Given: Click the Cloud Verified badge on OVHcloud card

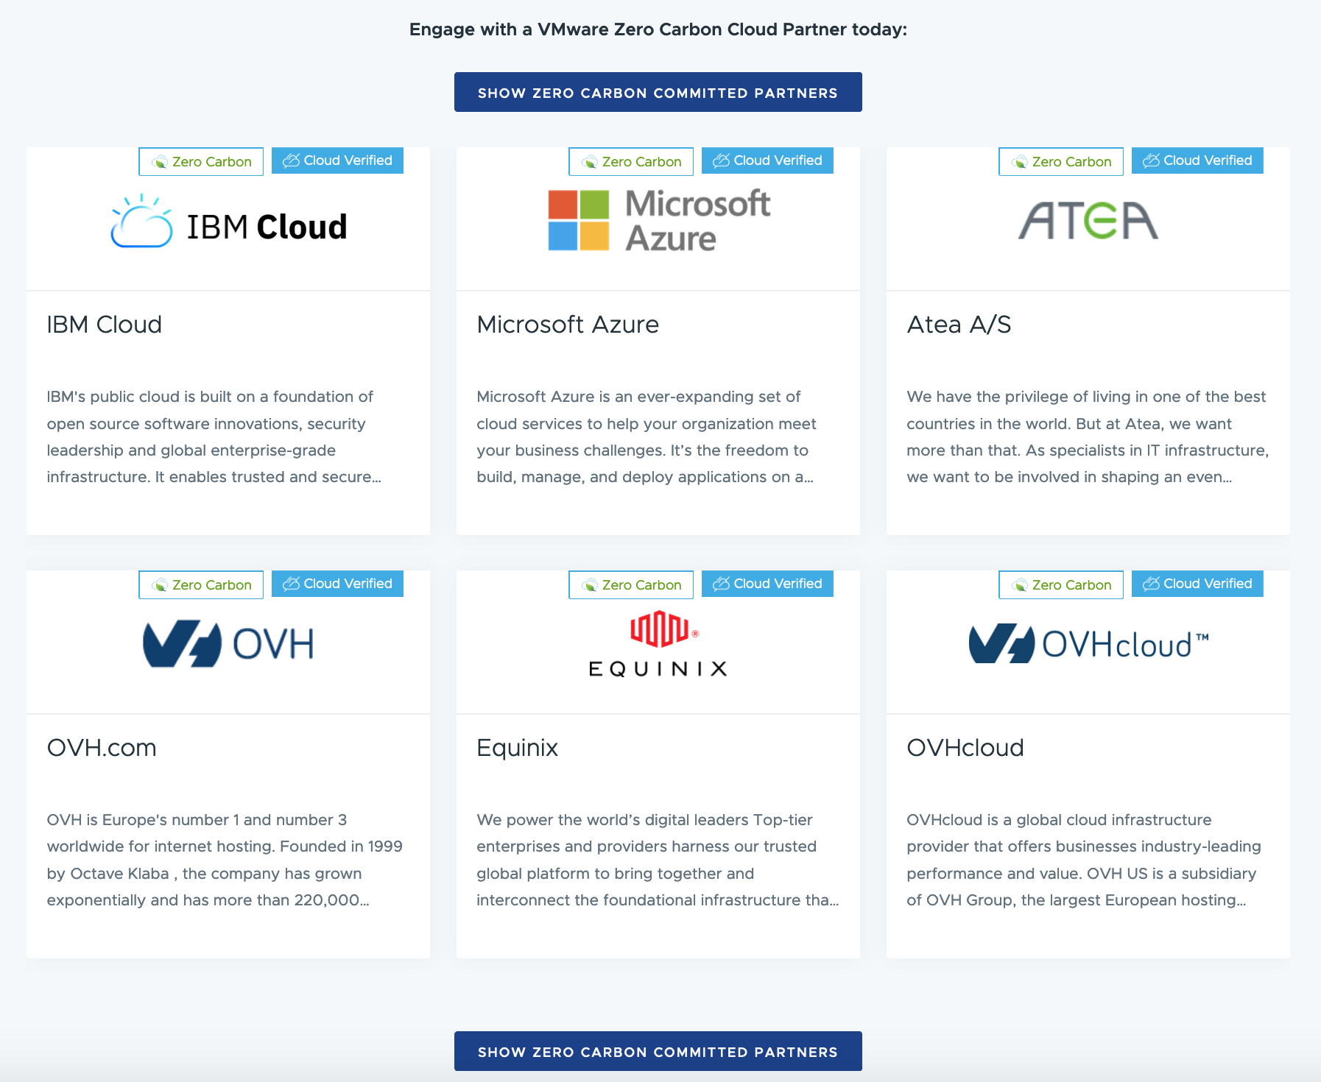Looking at the screenshot, I should click(1197, 584).
